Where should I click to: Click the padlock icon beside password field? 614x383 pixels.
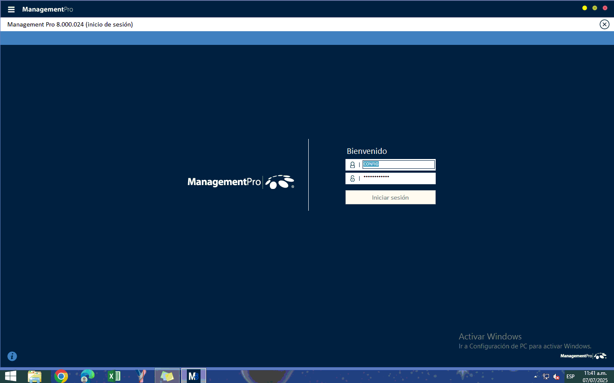[352, 179]
